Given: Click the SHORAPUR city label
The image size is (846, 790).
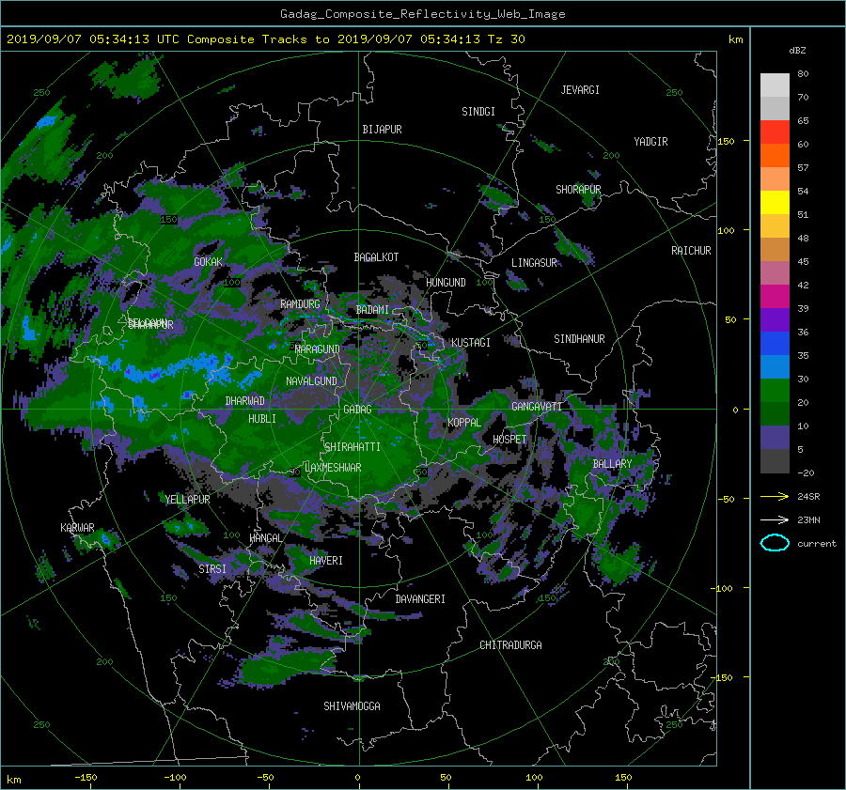Looking at the screenshot, I should 578,190.
